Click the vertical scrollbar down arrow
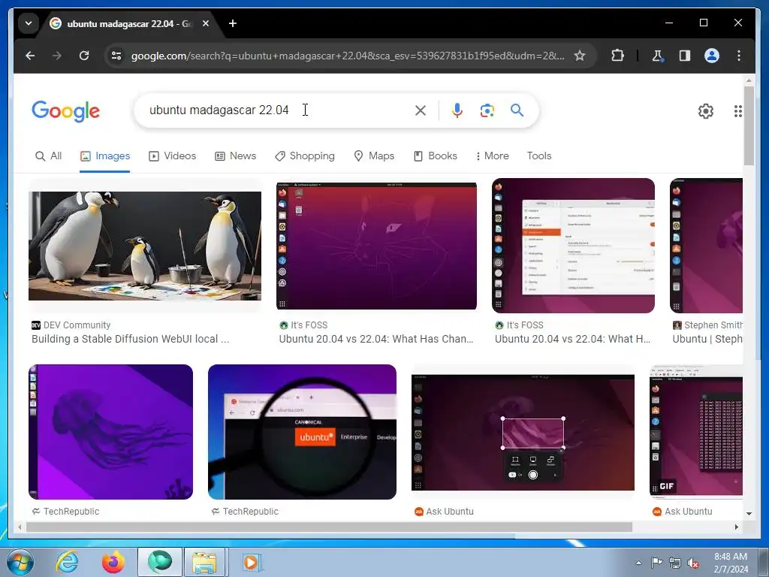This screenshot has height=577, width=769. pyautogui.click(x=749, y=514)
